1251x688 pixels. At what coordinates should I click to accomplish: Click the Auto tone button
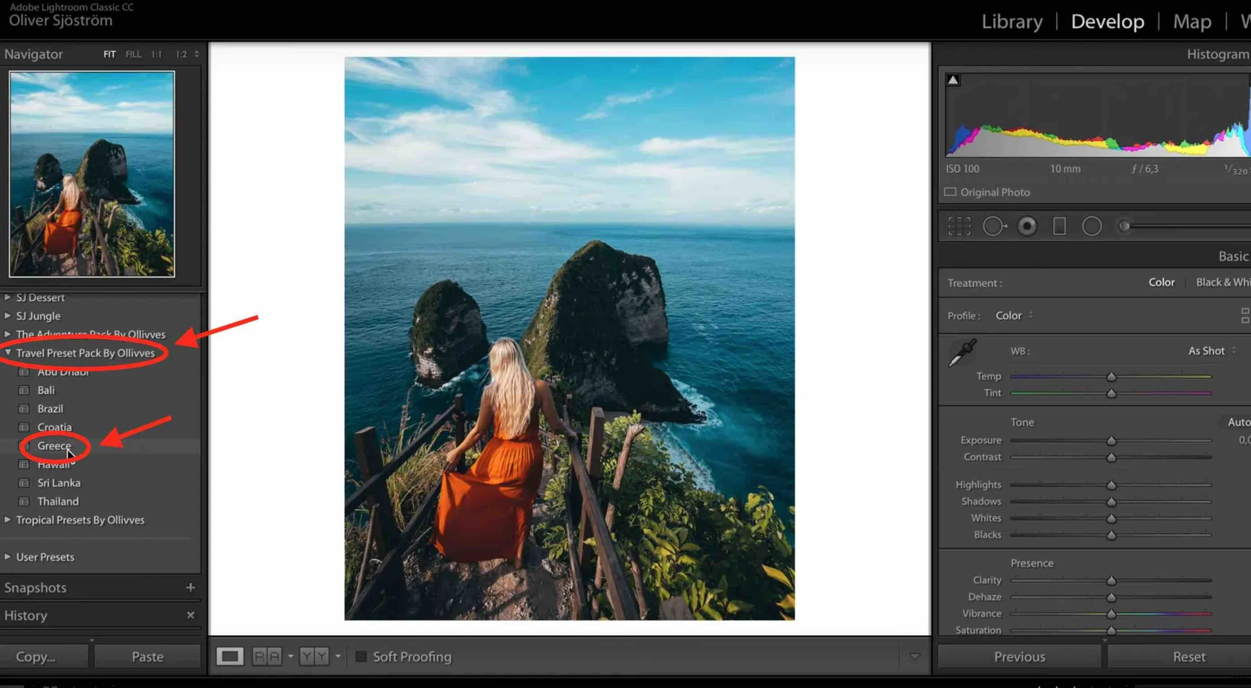point(1238,422)
